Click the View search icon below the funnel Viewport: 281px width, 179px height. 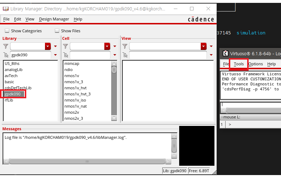pos(125,55)
